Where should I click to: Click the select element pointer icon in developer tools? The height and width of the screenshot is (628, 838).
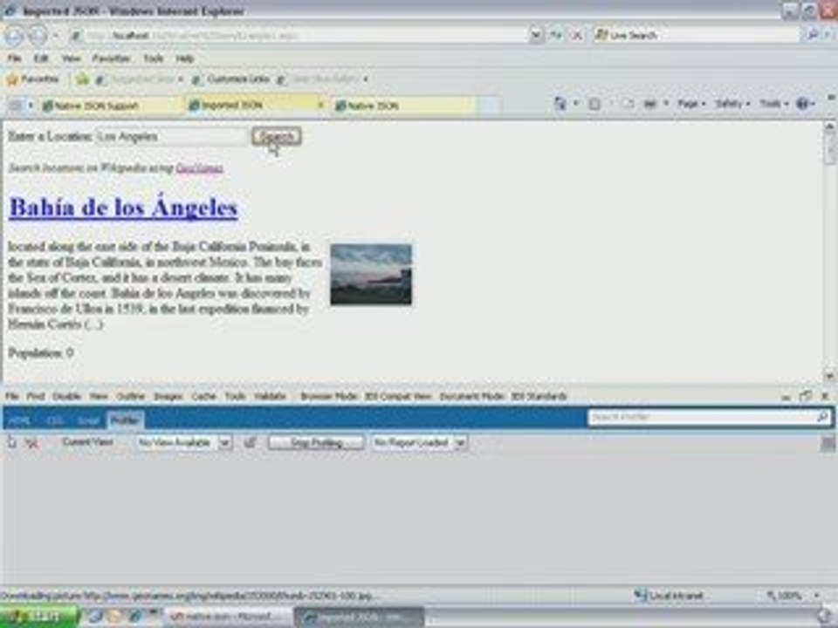point(11,442)
